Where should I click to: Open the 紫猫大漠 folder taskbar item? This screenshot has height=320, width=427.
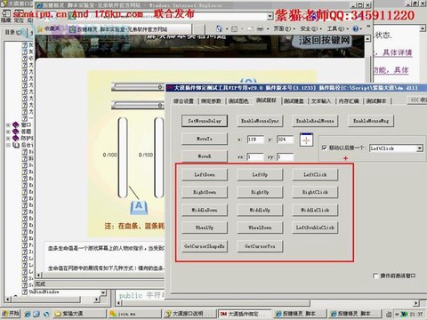79,314
